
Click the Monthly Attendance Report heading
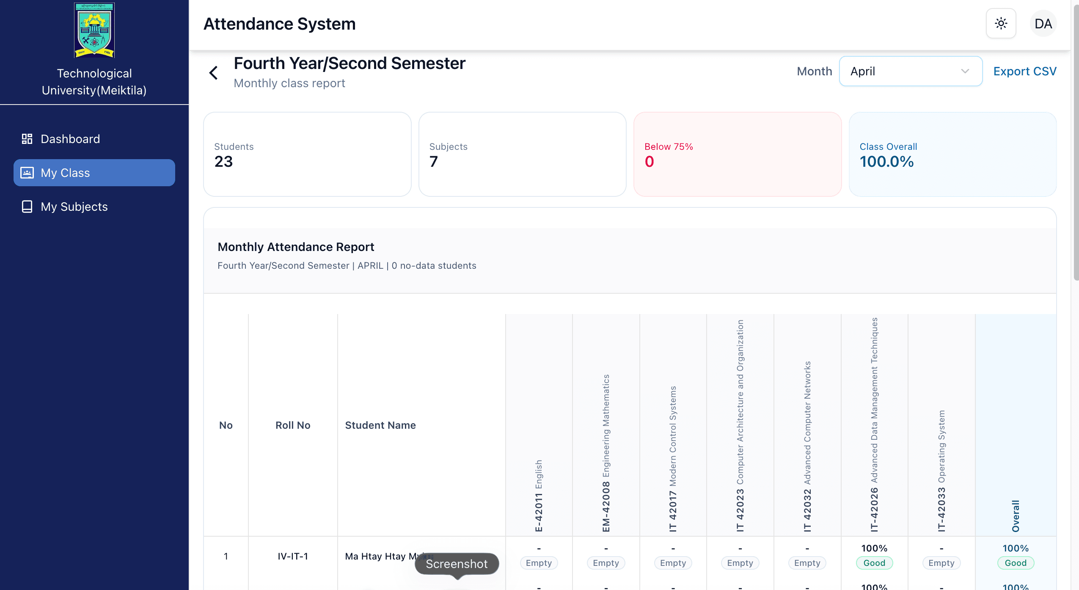pyautogui.click(x=296, y=247)
